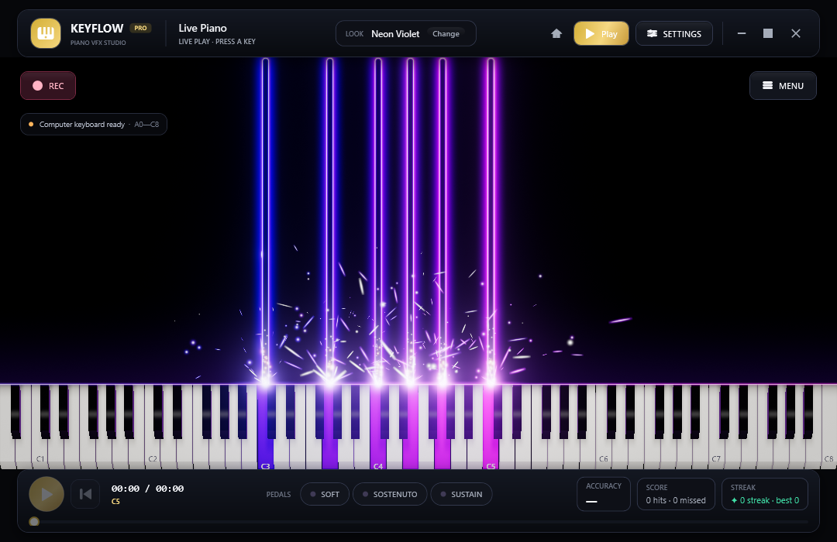
Task: Click the playback progress slider handle
Action: (34, 521)
